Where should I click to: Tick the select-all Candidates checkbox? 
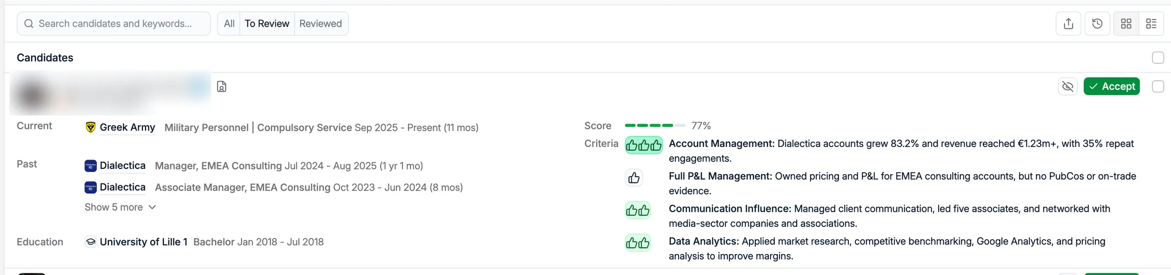tap(1158, 57)
